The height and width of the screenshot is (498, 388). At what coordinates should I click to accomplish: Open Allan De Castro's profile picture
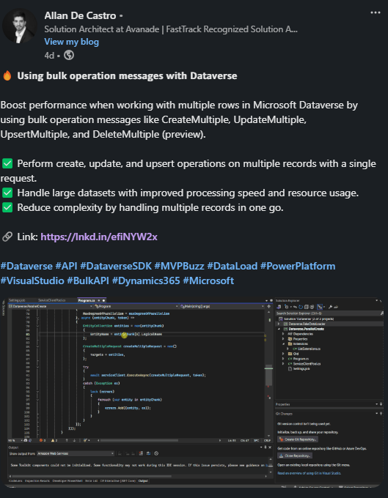[20, 26]
